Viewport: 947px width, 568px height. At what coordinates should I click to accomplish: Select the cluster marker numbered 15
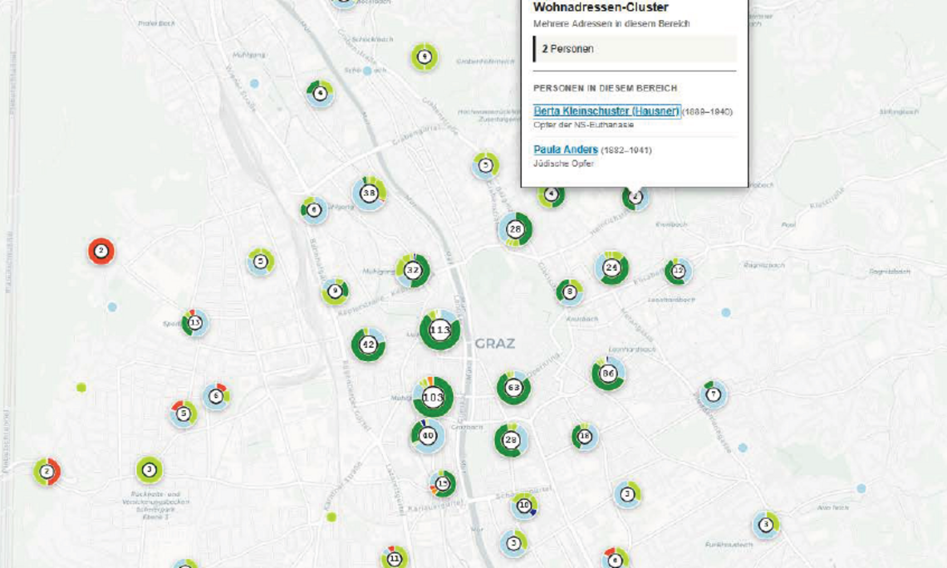tap(443, 483)
